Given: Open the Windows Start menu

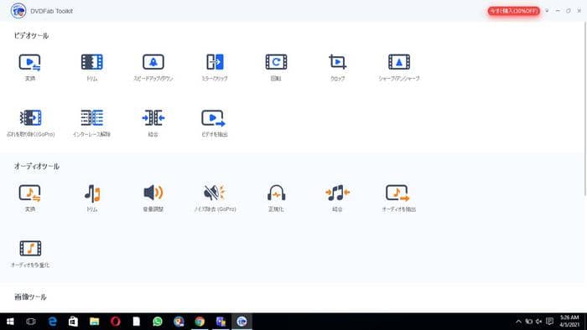Looking at the screenshot, I should point(10,322).
